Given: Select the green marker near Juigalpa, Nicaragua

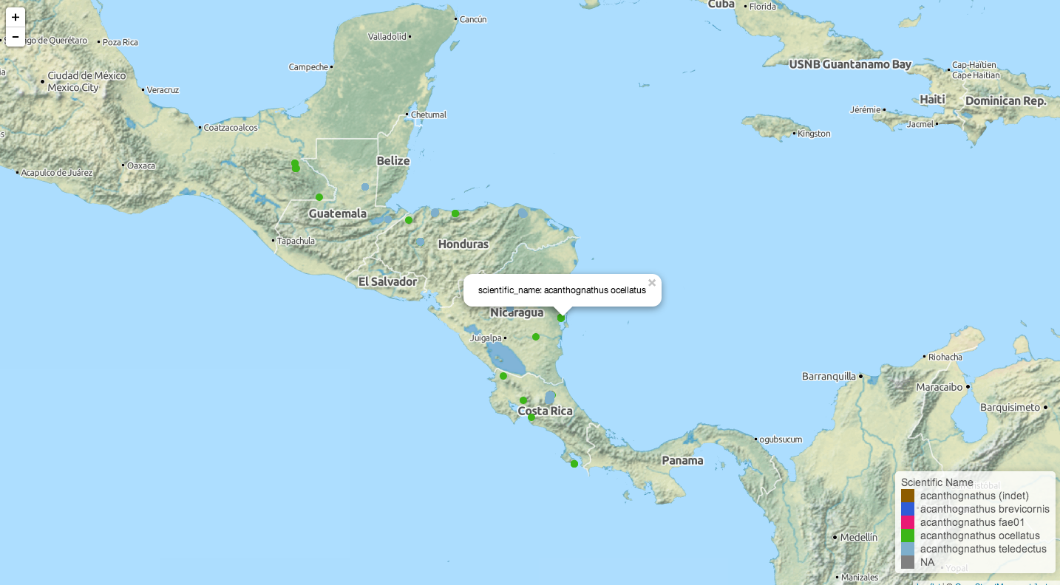Looking at the screenshot, I should (534, 336).
